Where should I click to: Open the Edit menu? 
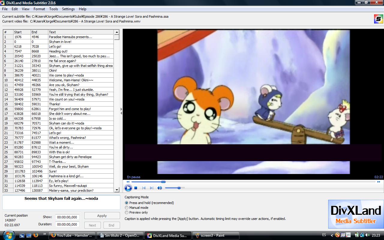coord(15,9)
